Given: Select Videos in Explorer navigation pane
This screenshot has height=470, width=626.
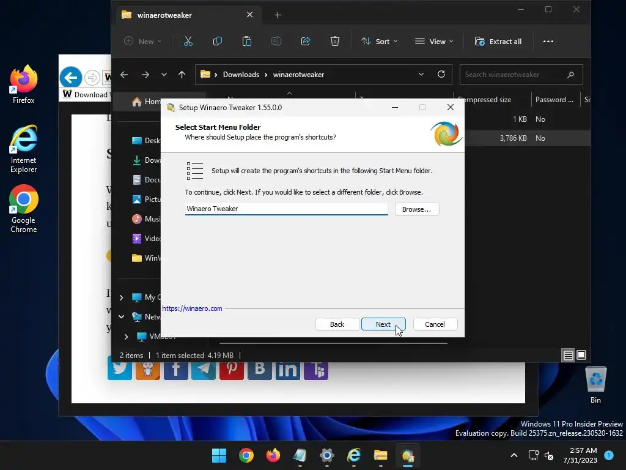Looking at the screenshot, I should coord(146,239).
